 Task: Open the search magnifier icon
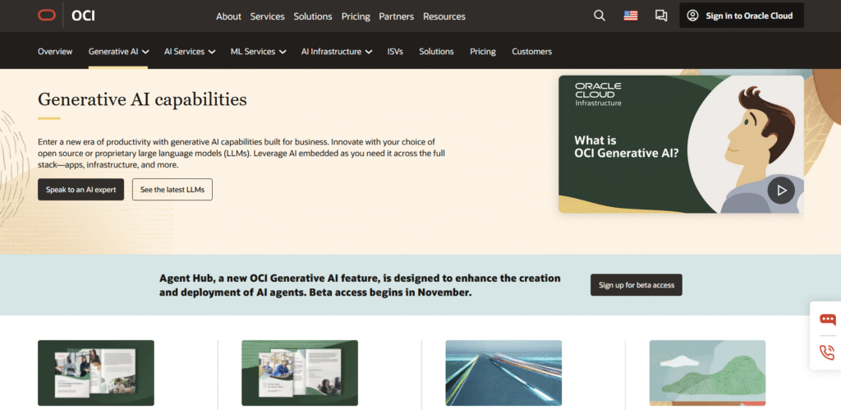coord(600,16)
